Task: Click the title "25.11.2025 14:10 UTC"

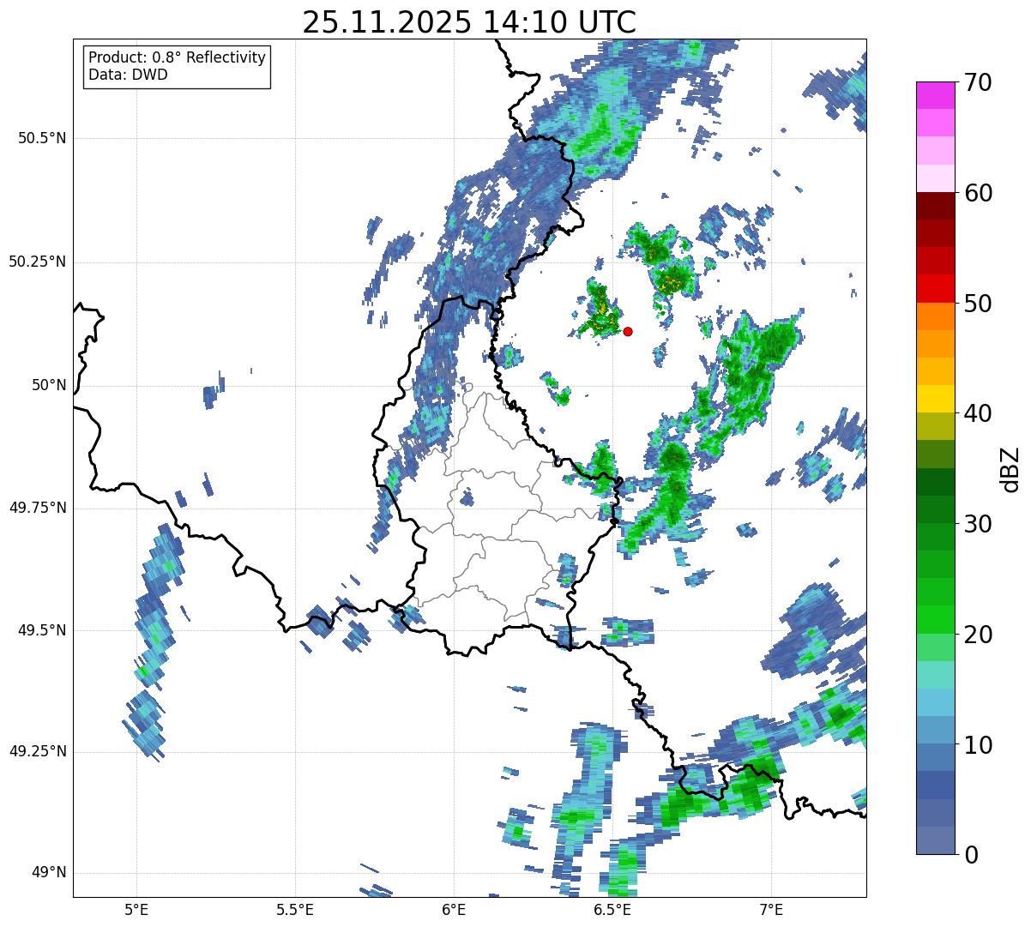Action: click(x=469, y=22)
